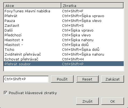Select the Předchozí action row
128x108 pixels.
[64, 35]
